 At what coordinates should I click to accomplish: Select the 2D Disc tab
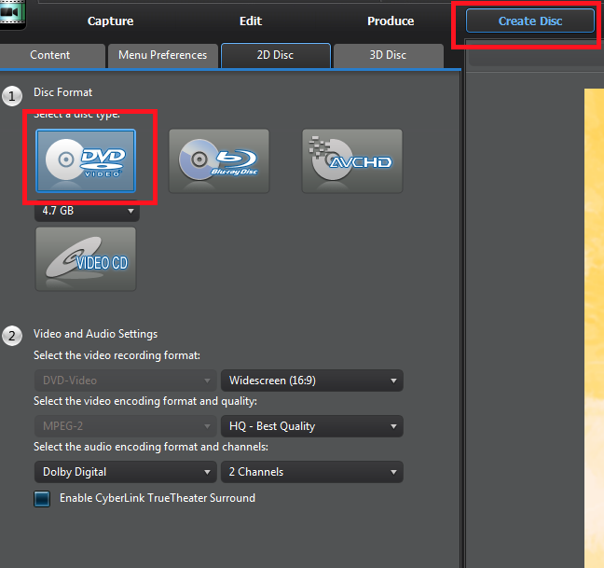coord(275,55)
